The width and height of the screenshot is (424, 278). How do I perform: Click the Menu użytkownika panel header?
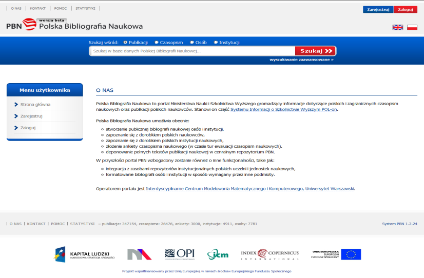click(45, 90)
